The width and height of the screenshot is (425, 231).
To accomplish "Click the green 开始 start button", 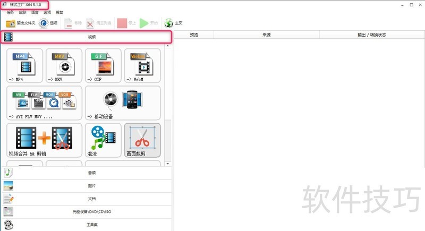I will tap(149, 23).
